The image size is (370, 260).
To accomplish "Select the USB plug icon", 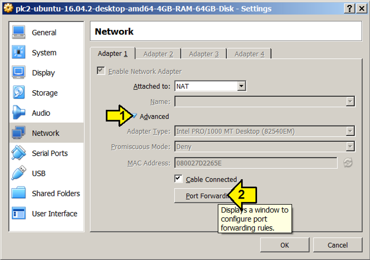I will (x=18, y=173).
